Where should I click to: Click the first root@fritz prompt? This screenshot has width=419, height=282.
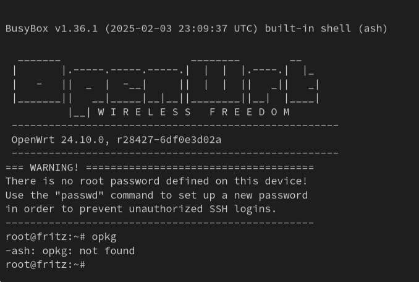[x=46, y=237]
